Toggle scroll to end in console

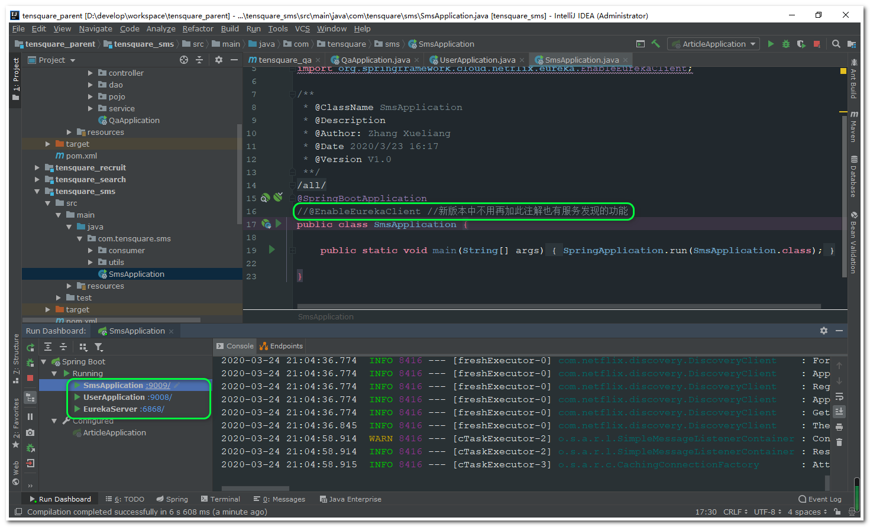tap(839, 412)
